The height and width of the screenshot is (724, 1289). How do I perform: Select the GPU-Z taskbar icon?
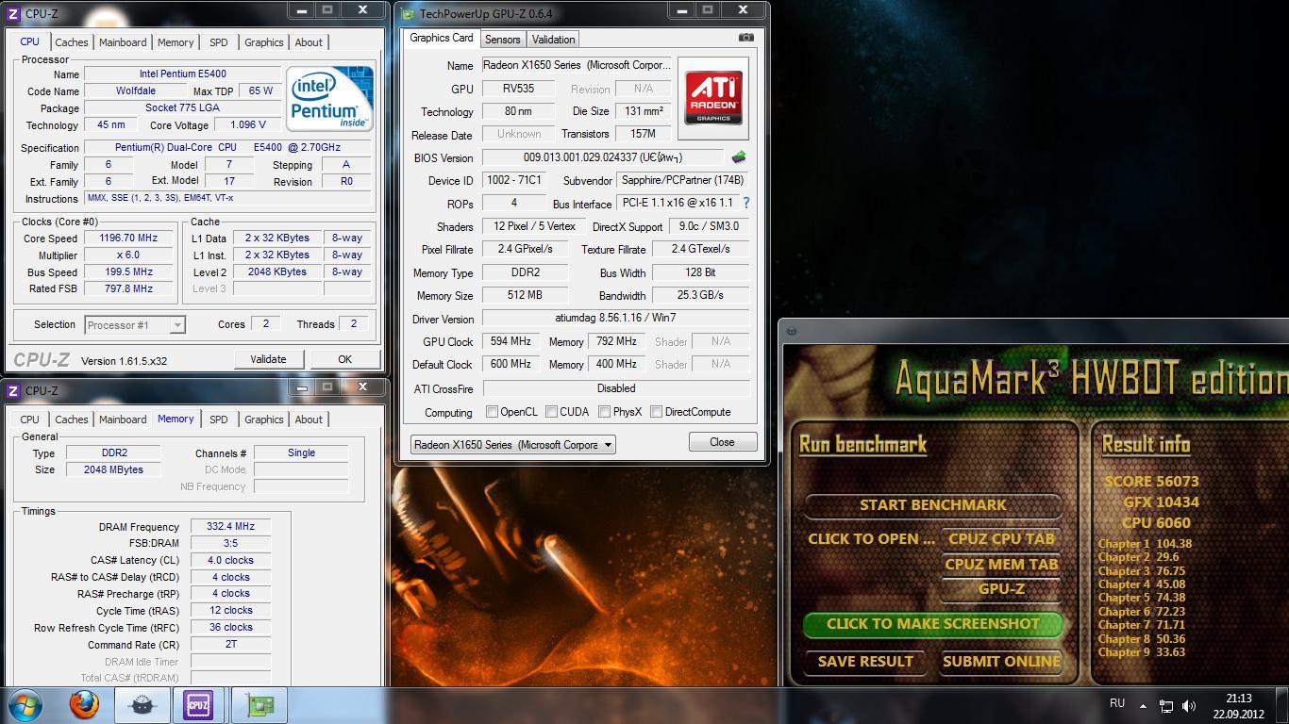259,705
